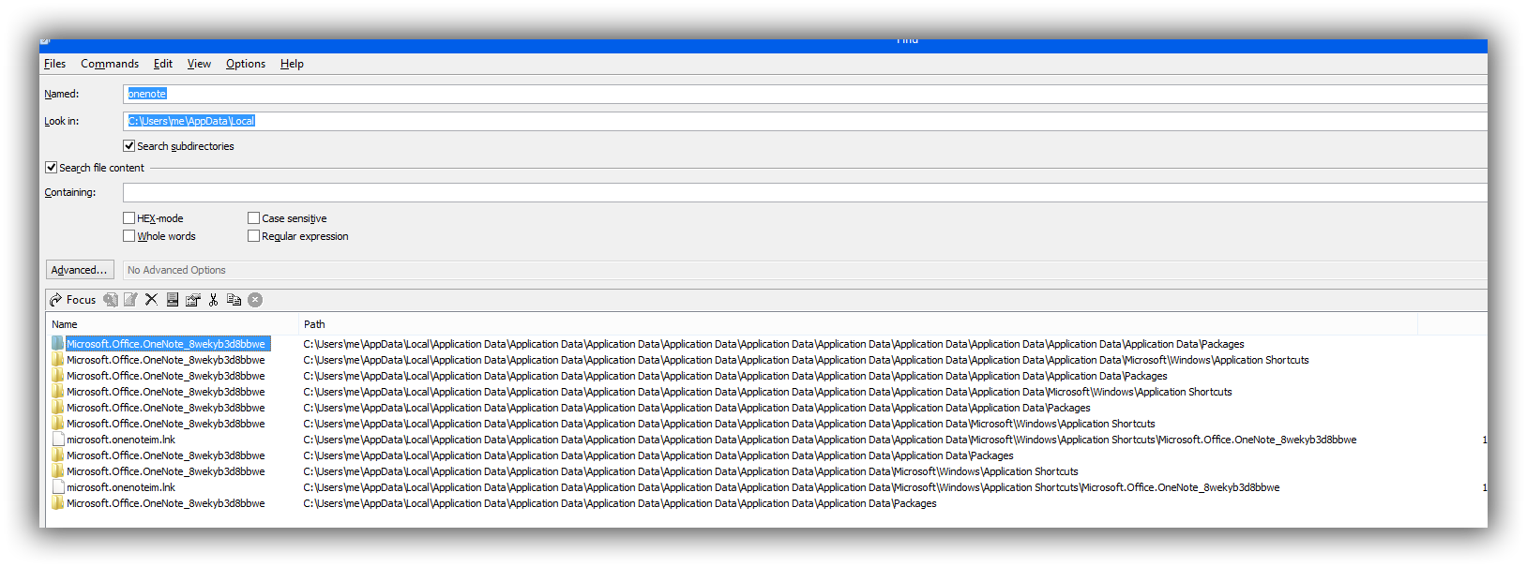Focus the Named field containing onenote

805,94
